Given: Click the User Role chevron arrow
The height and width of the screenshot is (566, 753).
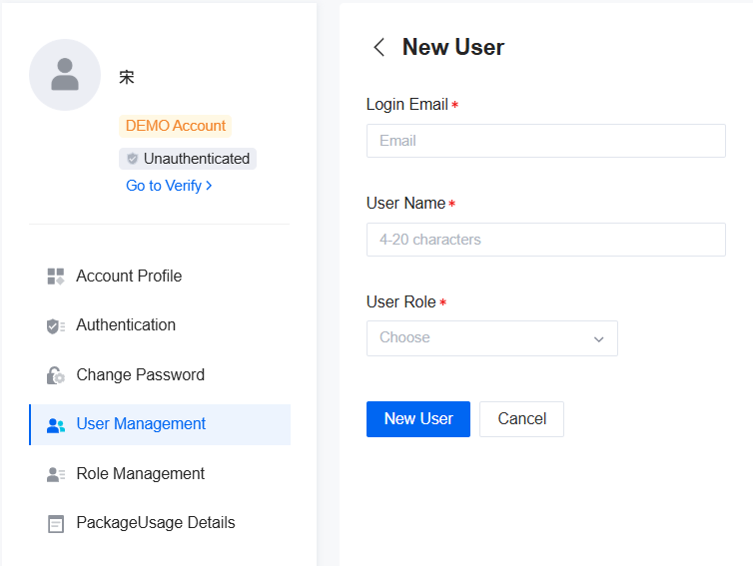Looking at the screenshot, I should click(599, 339).
